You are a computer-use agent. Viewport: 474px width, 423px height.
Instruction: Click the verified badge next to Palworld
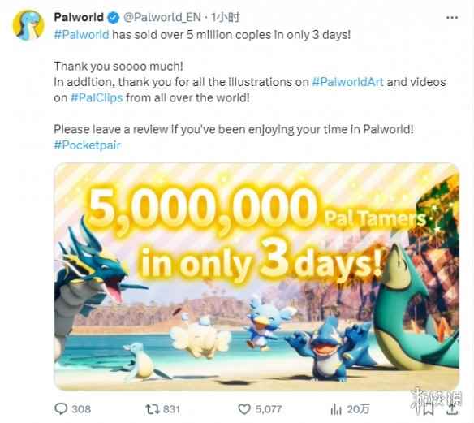(x=114, y=18)
